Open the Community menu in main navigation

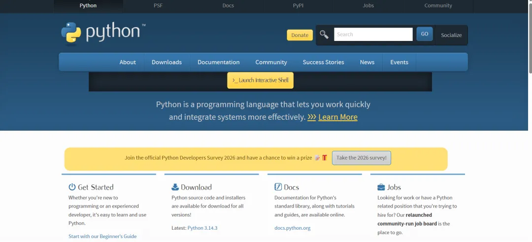point(271,62)
